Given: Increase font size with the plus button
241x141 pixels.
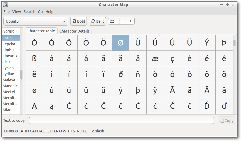Looking at the screenshot, I should (x=131, y=21).
